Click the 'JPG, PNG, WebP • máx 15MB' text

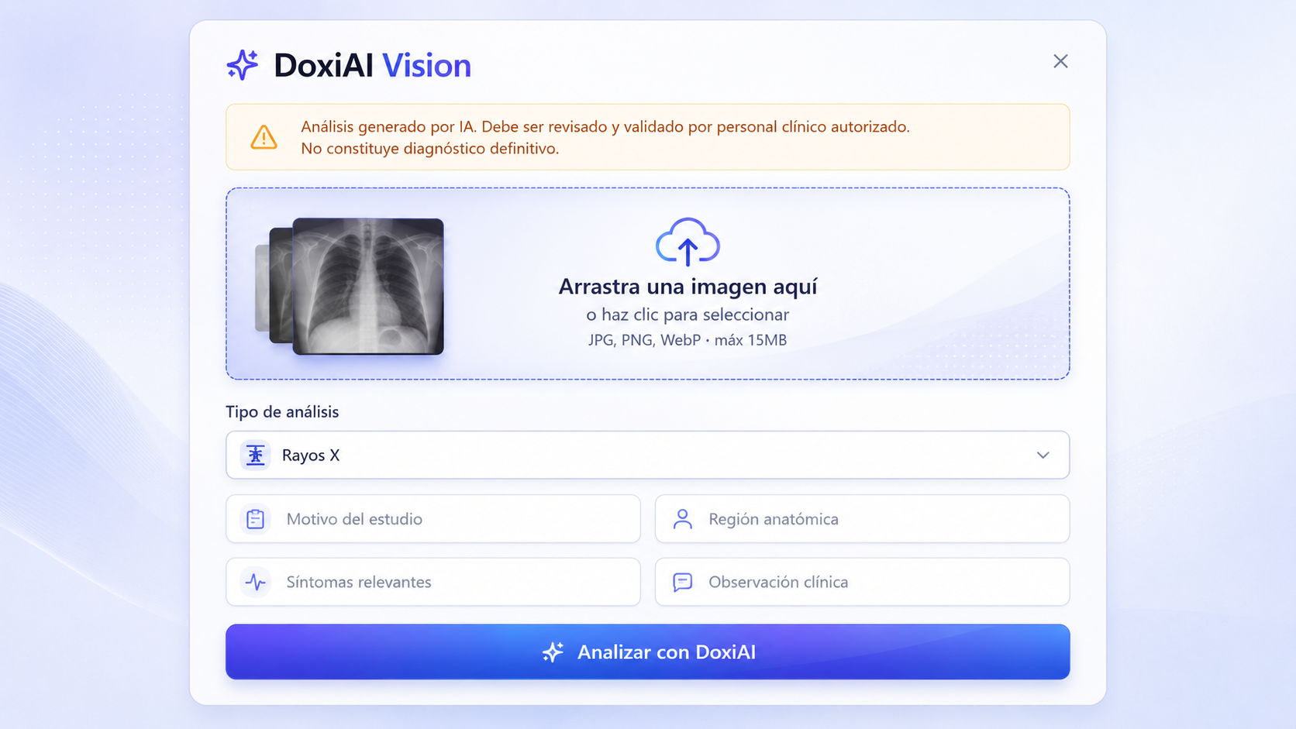[x=688, y=340]
